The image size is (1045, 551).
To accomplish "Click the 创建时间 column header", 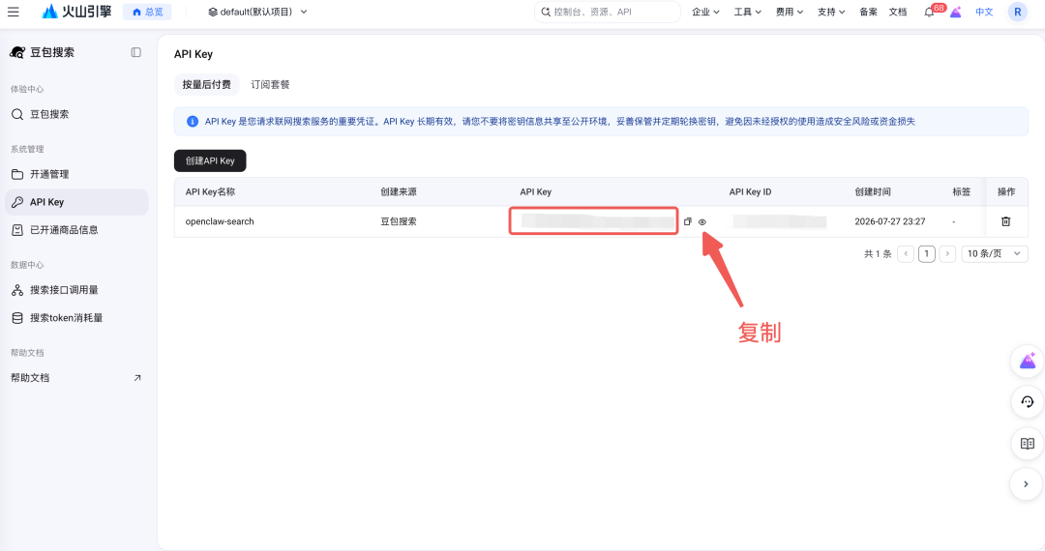I will (x=873, y=191).
